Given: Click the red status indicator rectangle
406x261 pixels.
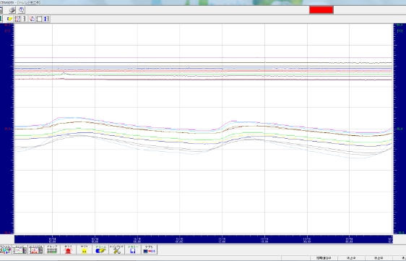Looking at the screenshot, I should coord(321,10).
